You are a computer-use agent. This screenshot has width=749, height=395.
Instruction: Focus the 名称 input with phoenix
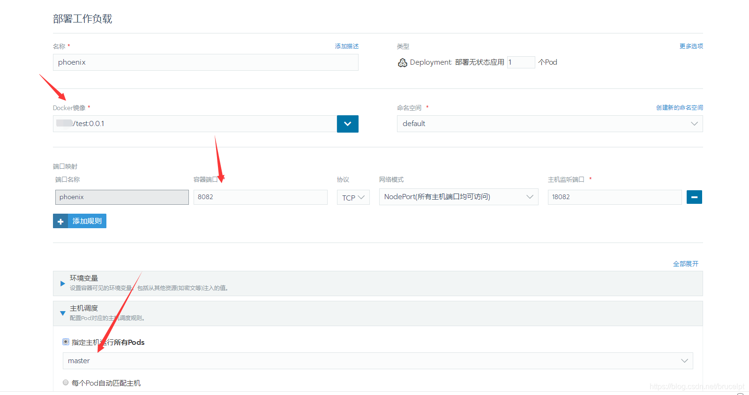coord(206,62)
